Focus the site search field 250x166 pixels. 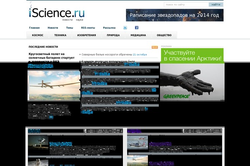pos(186,5)
